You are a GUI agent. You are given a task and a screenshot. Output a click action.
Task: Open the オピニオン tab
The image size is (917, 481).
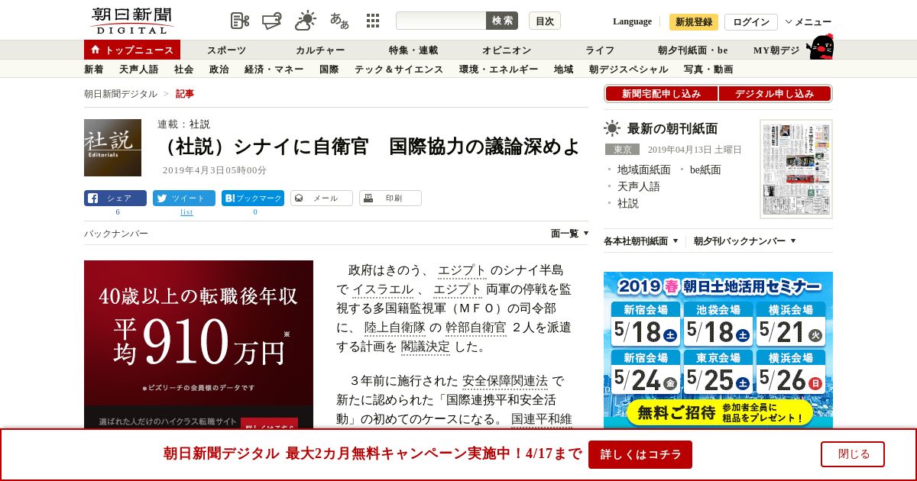507,50
